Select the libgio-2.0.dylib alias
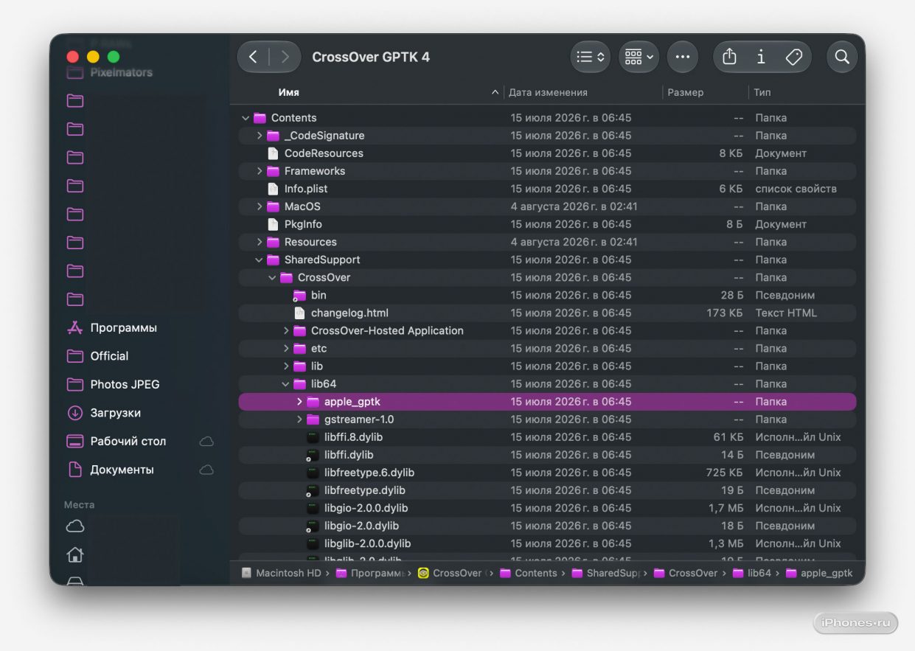 click(x=361, y=526)
